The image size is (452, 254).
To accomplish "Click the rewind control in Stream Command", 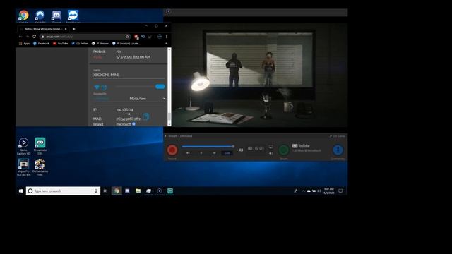I will [188, 153].
